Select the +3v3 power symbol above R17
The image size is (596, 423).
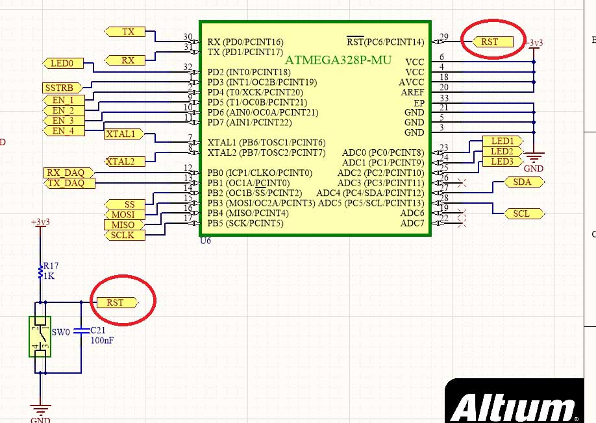tap(40, 224)
